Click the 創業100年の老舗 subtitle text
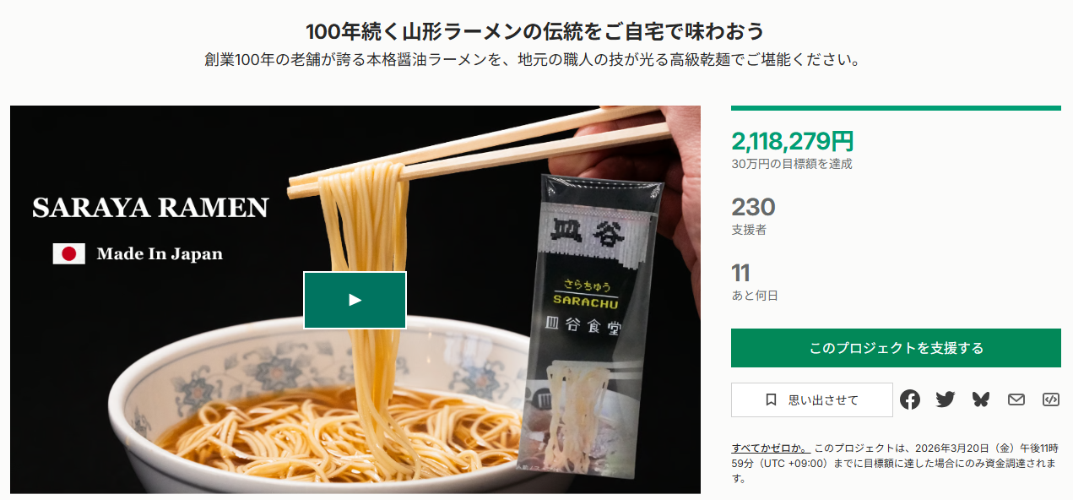 pyautogui.click(x=535, y=61)
